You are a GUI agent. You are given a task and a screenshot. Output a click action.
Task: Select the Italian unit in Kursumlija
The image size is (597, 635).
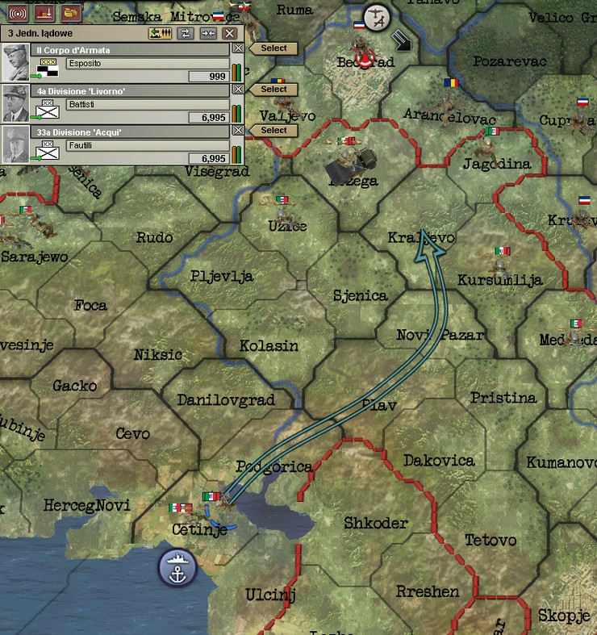(x=501, y=267)
